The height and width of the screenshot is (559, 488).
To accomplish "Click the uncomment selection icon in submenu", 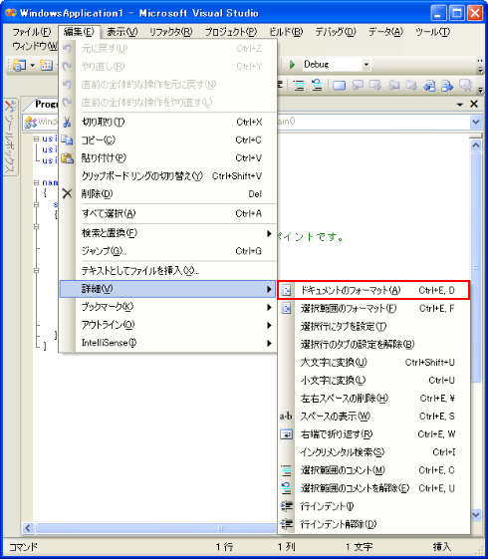I will (x=286, y=488).
